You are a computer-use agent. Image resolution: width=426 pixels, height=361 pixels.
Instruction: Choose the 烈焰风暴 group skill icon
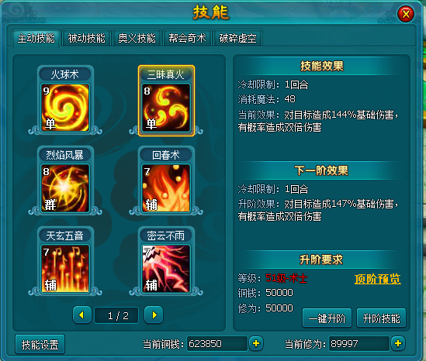point(65,188)
